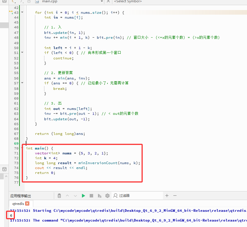Viewport: 247px width, 227px height.
Task: Navigate back with the left arrow in editor toolbar
Action: 13,1
